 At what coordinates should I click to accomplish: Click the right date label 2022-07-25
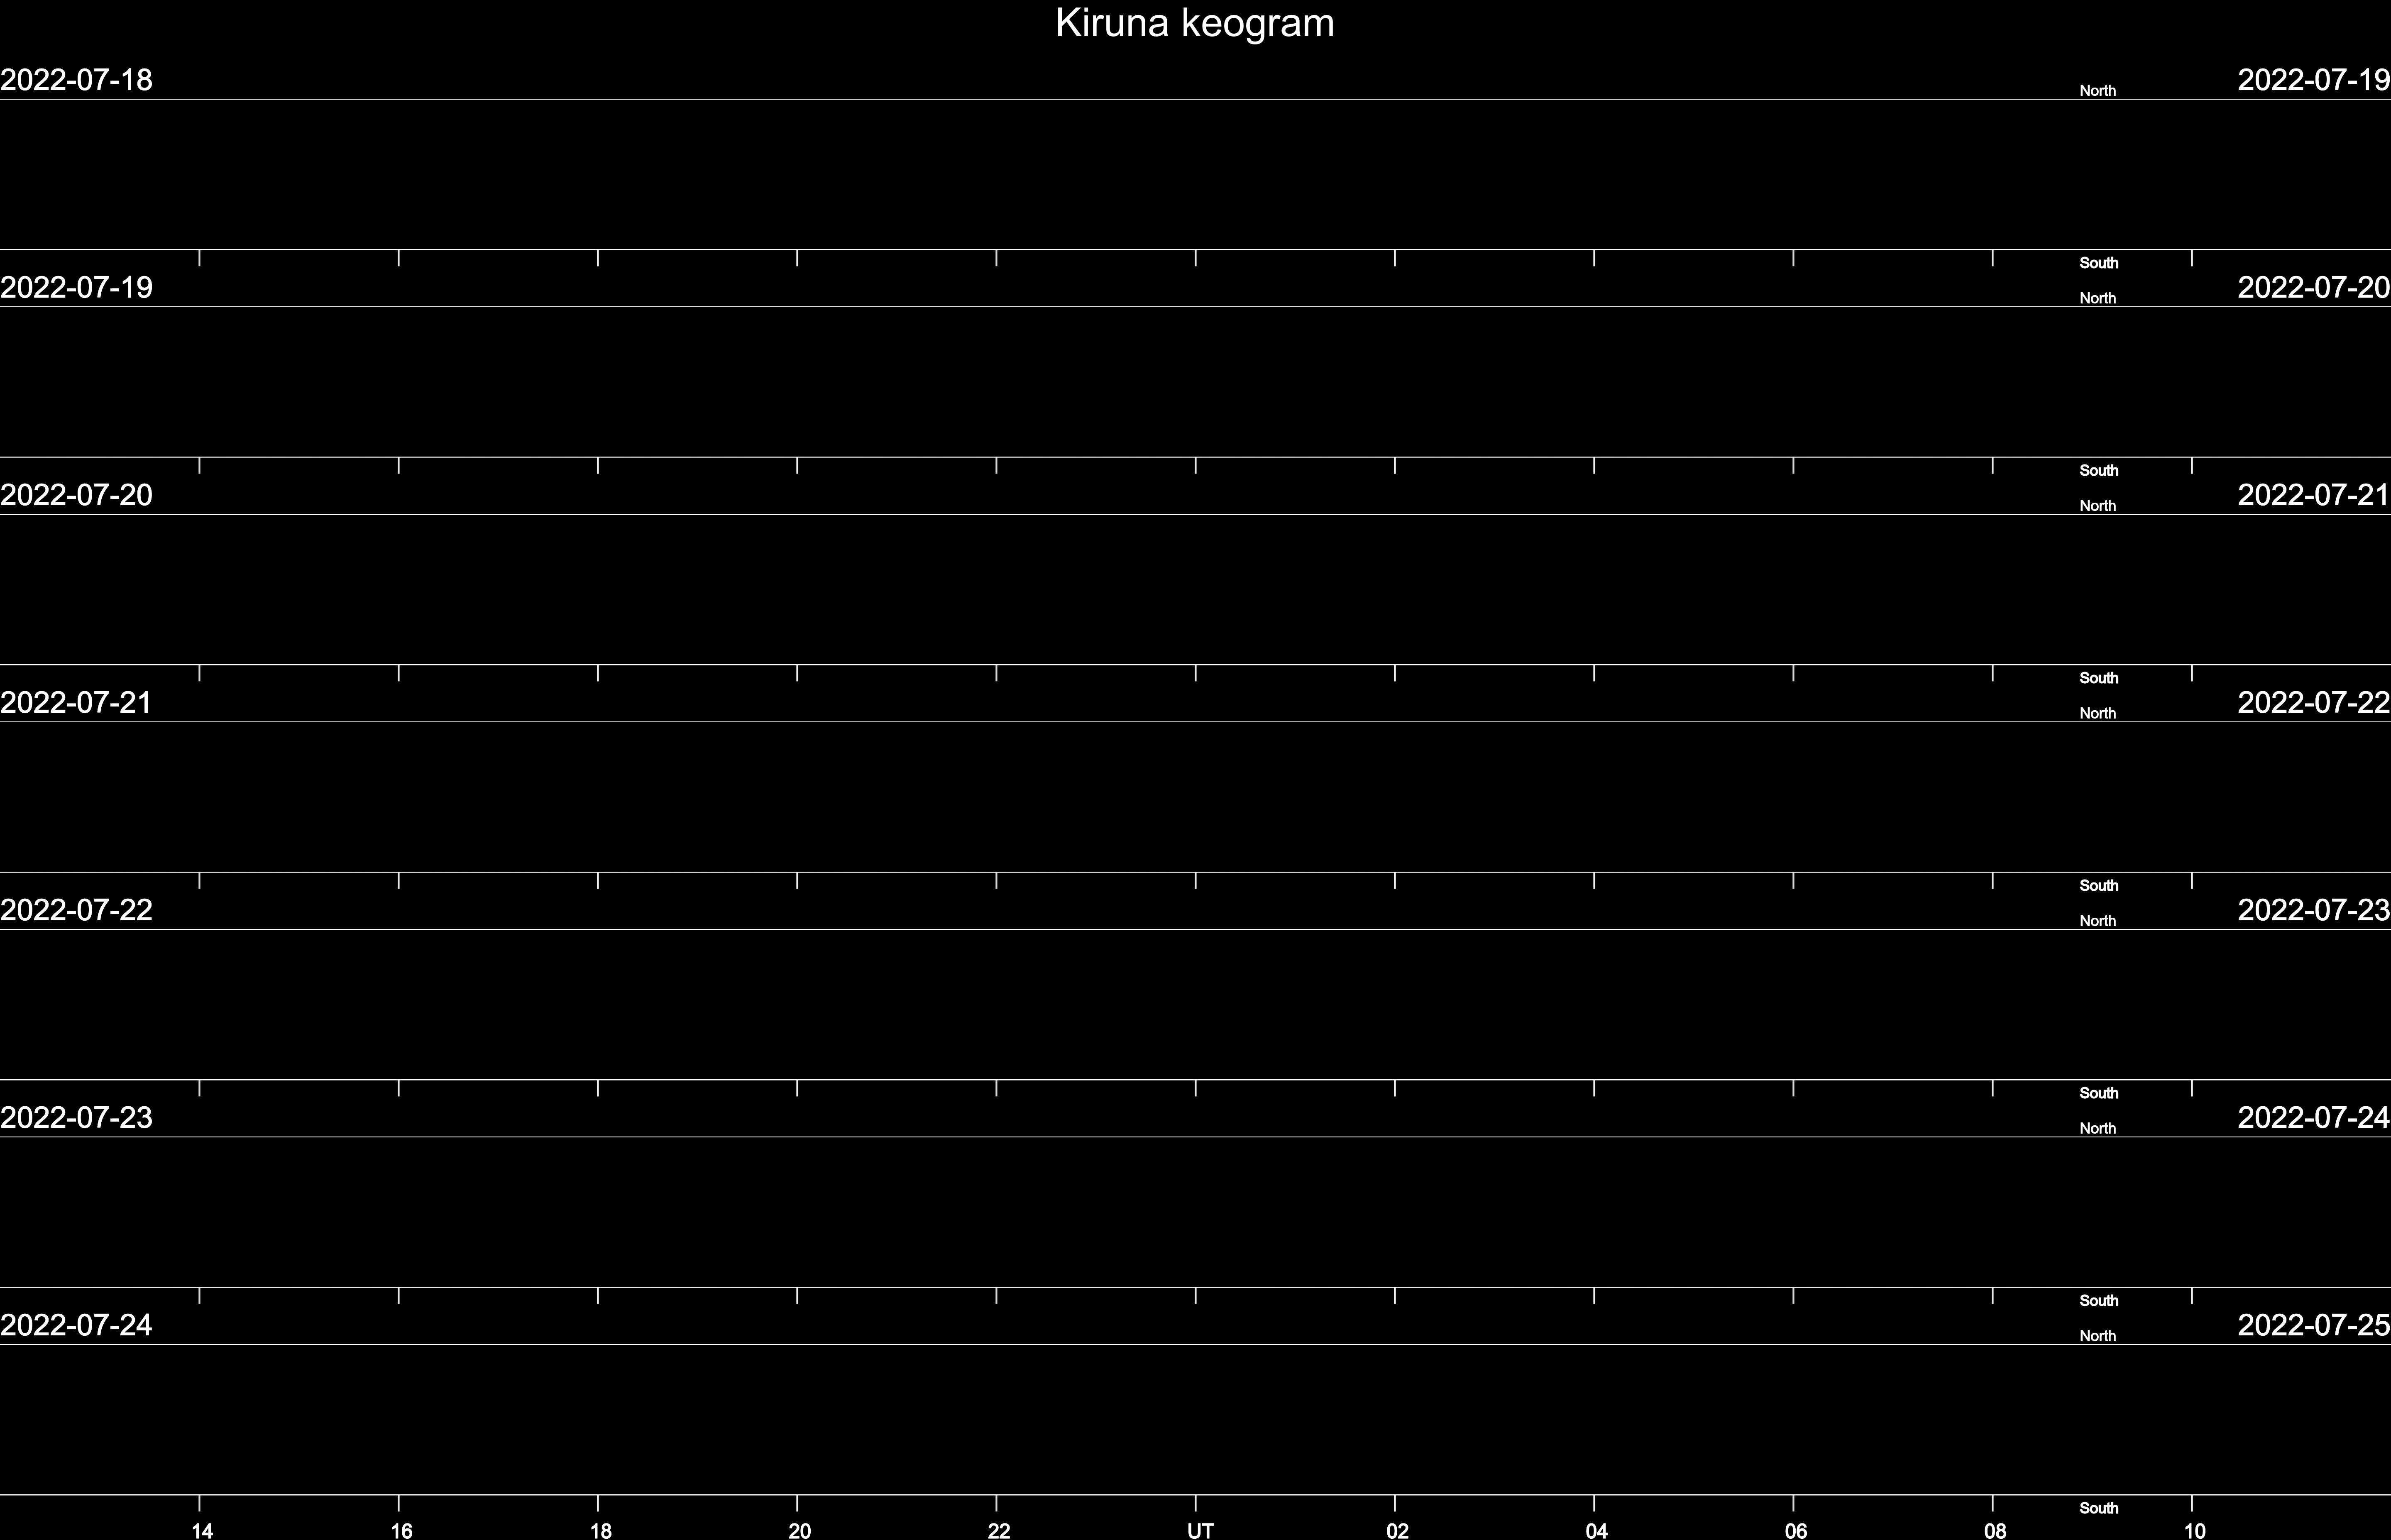point(2314,1325)
